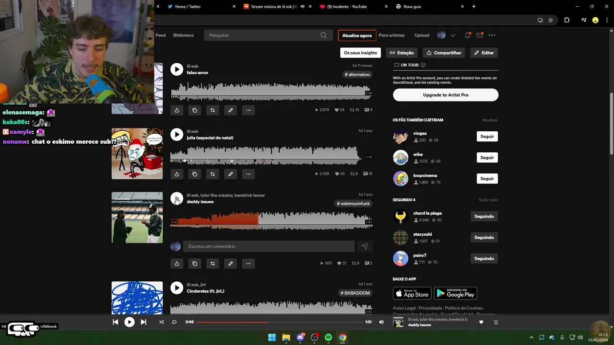Share the falso amor track
The height and width of the screenshot is (345, 614).
pos(177,110)
